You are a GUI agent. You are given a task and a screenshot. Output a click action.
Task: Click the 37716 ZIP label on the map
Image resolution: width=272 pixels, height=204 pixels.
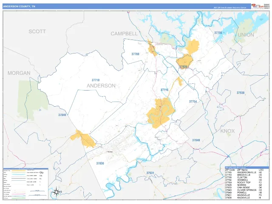pyautogui.click(x=164, y=90)
